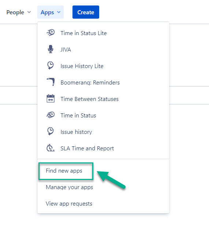This screenshot has height=233, width=209.
Task: Click the JIVA microphone icon
Action: coord(51,49)
